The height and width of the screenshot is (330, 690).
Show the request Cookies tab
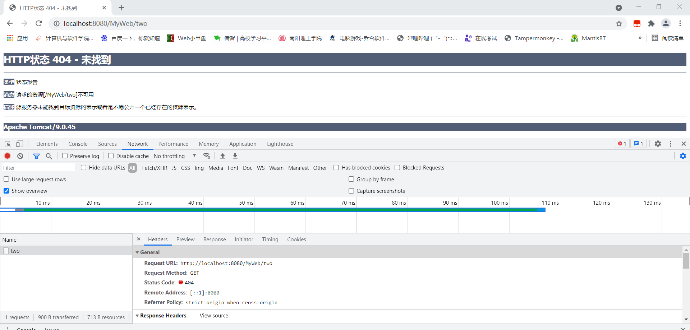click(x=296, y=240)
